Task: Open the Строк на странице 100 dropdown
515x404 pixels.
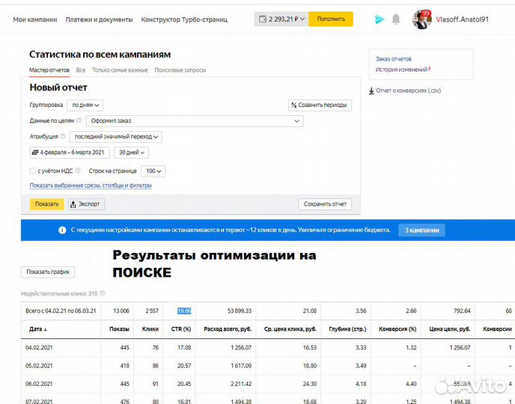Action: click(153, 171)
